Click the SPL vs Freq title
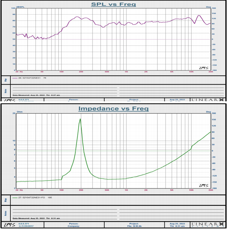 click(113, 4)
